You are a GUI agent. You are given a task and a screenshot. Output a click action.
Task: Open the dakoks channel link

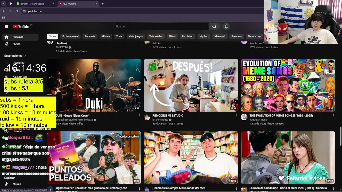pyautogui.click(x=157, y=43)
